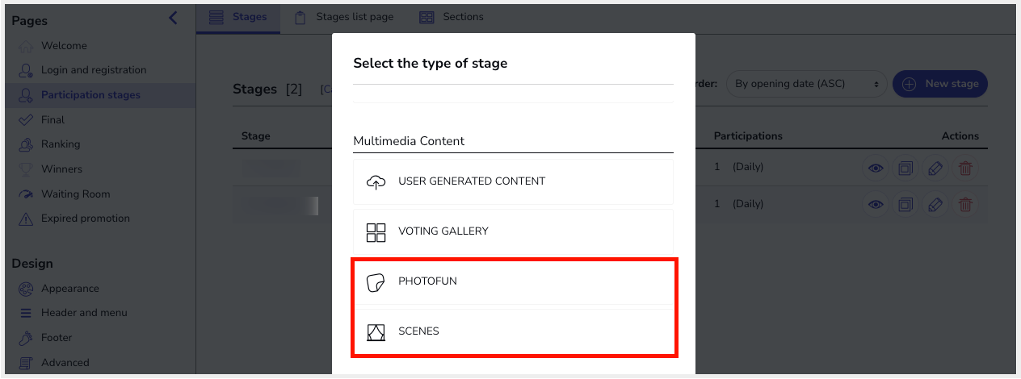Delete the first stage using trash icon
The width and height of the screenshot is (1021, 379).
pos(965,168)
